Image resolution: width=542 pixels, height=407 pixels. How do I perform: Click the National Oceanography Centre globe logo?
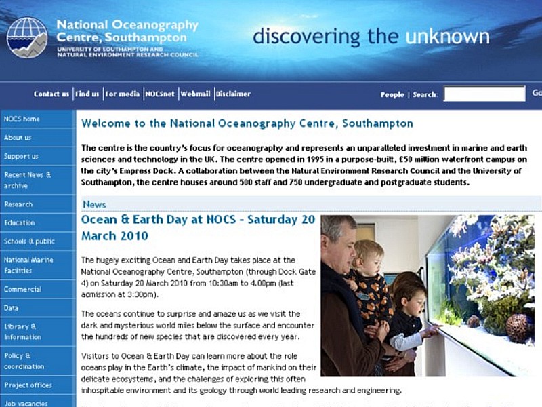coord(27,37)
